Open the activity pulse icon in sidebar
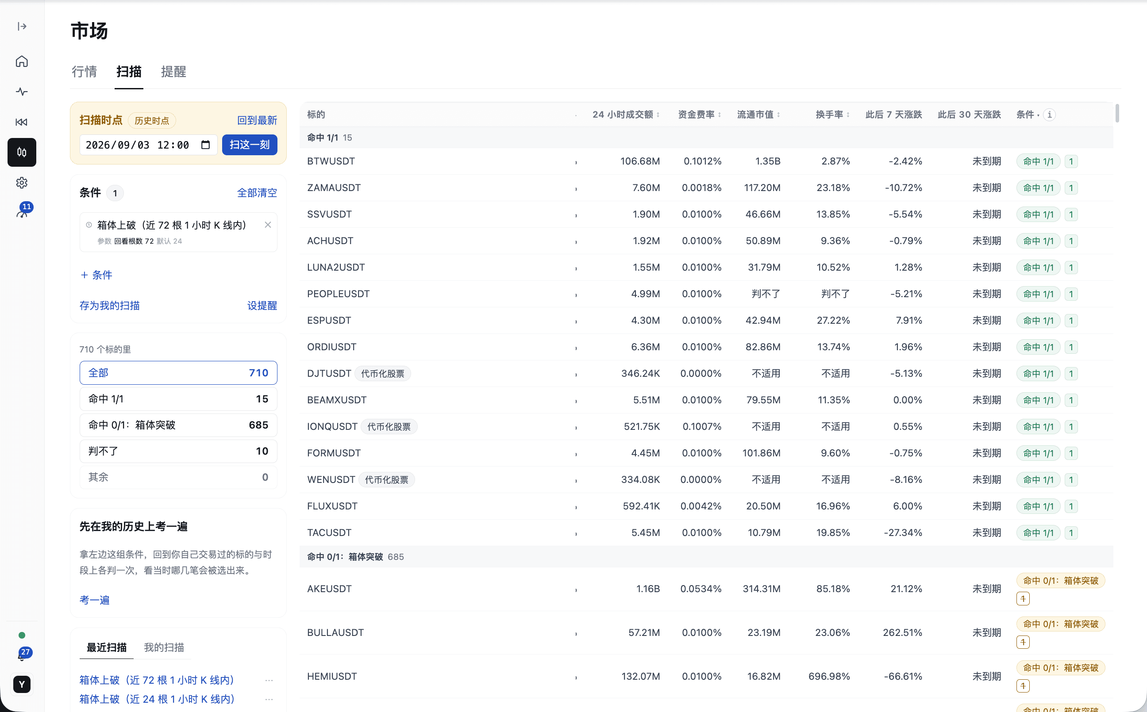Image resolution: width=1147 pixels, height=712 pixels. click(x=22, y=92)
